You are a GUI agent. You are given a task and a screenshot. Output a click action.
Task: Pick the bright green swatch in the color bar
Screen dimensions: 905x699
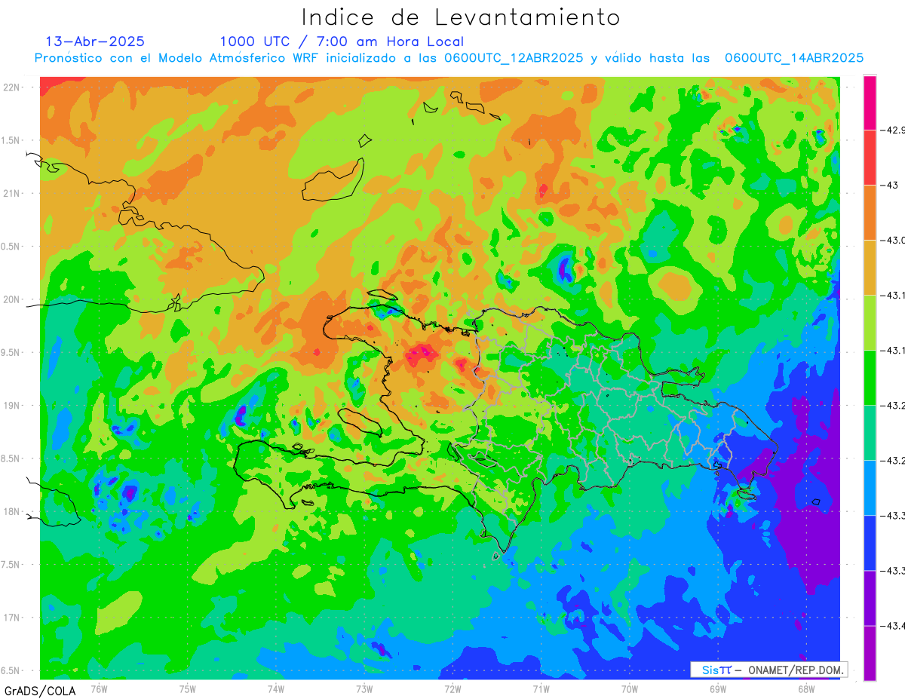[870, 377]
